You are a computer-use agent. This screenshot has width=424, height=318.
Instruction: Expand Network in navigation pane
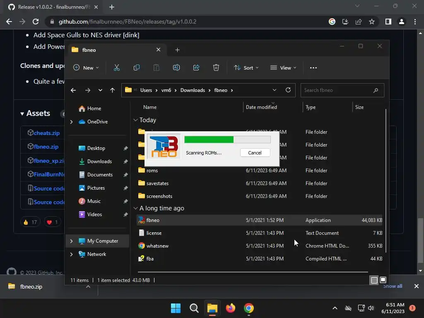(71, 254)
